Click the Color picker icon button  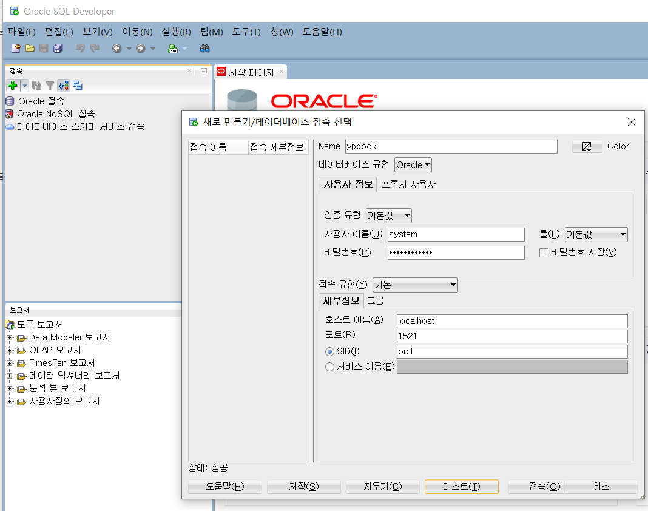(587, 146)
